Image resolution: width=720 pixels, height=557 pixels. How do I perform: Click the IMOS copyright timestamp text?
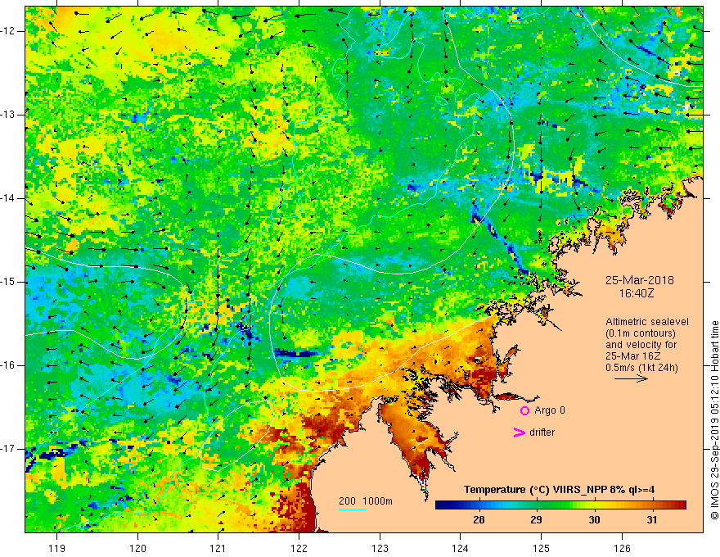pos(714,420)
